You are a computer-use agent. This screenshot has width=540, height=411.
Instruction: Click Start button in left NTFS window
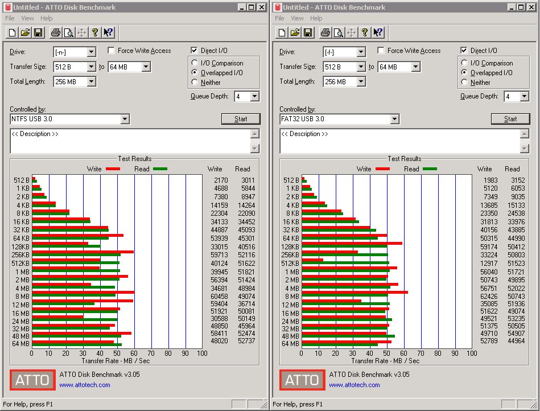coord(241,119)
